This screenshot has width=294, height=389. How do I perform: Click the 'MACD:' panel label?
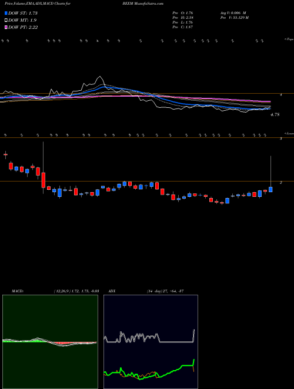[17, 291]
